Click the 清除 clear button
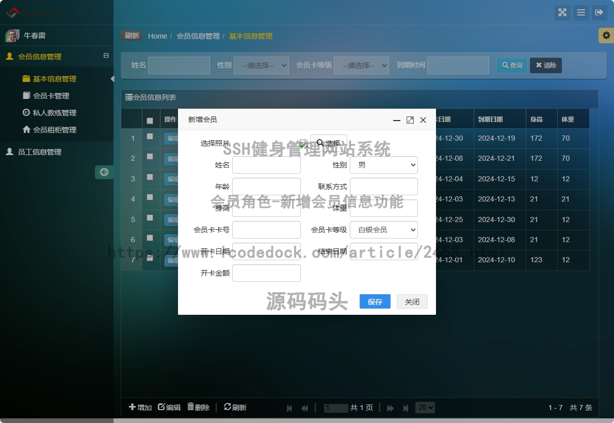Screen dimensions: 614x423 tap(546, 65)
